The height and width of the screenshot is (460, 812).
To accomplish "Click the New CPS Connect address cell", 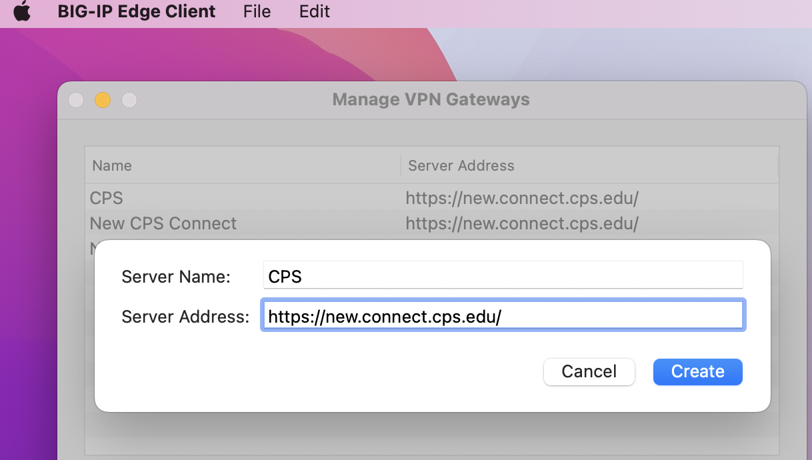I will (x=522, y=223).
